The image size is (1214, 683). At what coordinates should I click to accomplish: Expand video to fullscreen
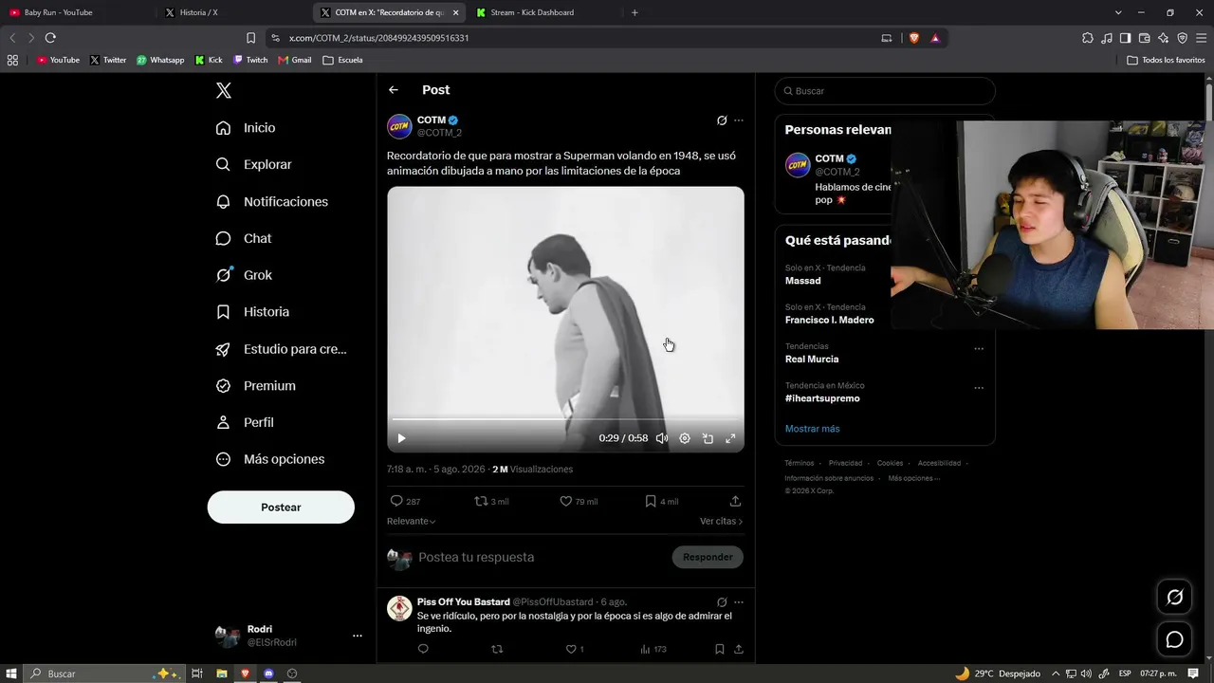click(730, 438)
